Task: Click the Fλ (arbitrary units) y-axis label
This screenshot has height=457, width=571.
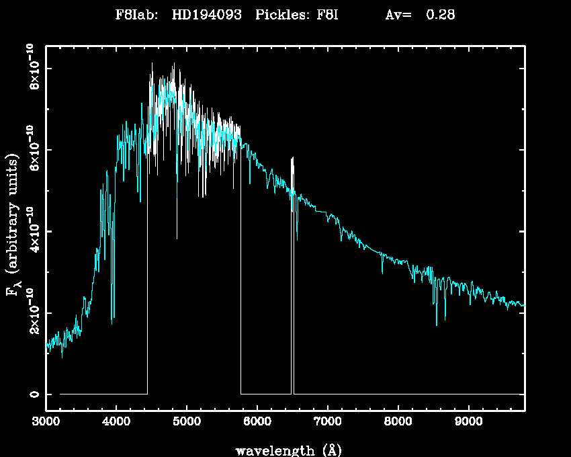Action: point(12,224)
